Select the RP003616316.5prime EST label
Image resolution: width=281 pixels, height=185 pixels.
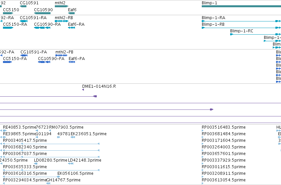[25, 173]
